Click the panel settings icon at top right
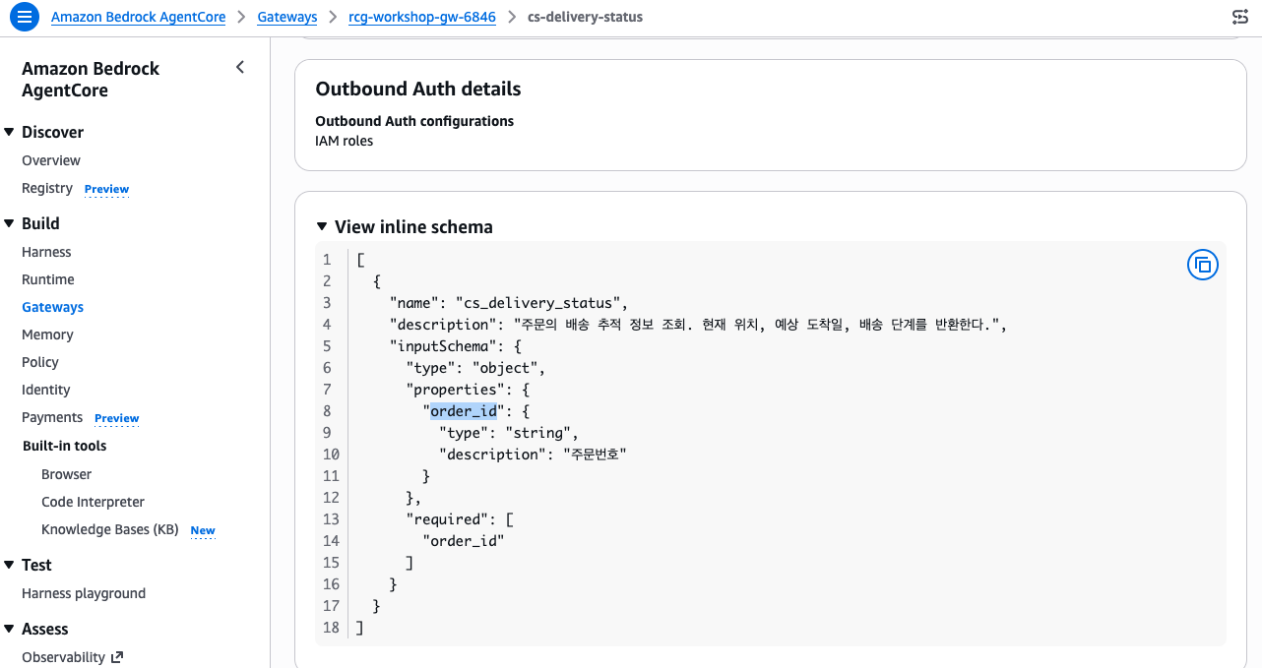The image size is (1262, 668). click(1240, 18)
